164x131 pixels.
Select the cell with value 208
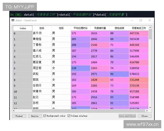[81, 45]
